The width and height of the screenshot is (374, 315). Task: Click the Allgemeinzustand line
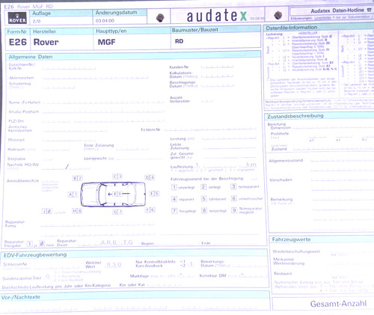point(342,160)
